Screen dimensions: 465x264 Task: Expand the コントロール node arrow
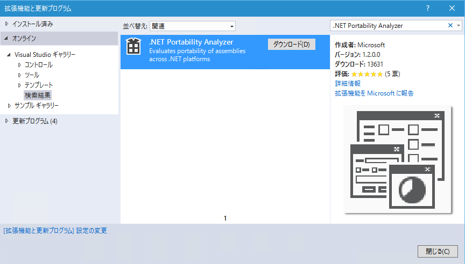[19, 65]
